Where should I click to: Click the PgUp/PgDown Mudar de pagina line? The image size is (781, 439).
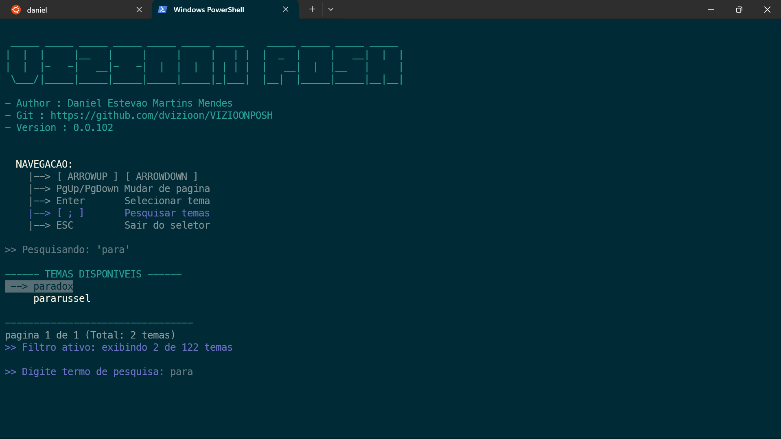click(x=119, y=189)
